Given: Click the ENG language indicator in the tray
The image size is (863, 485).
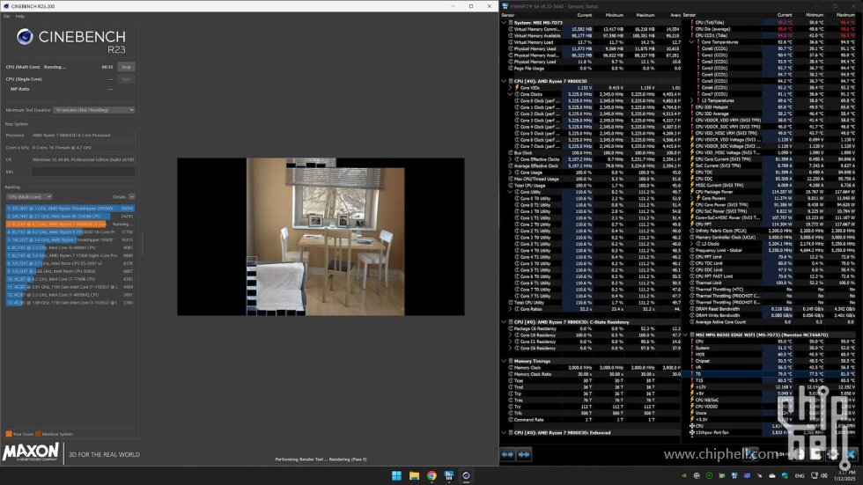Looking at the screenshot, I should (800, 475).
